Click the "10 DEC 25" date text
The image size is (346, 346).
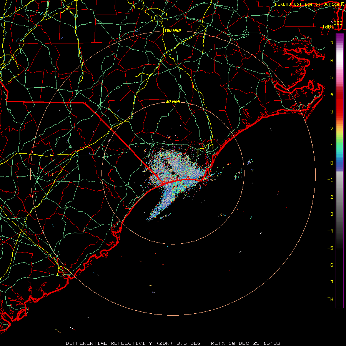244,343
